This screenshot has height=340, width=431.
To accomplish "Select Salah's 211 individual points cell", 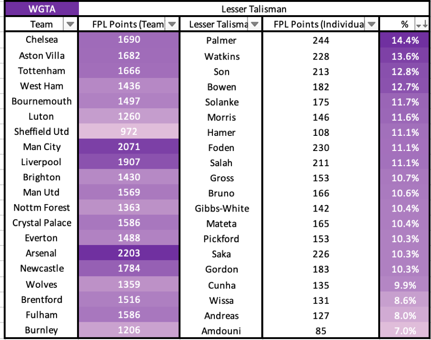I will pyautogui.click(x=321, y=163).
